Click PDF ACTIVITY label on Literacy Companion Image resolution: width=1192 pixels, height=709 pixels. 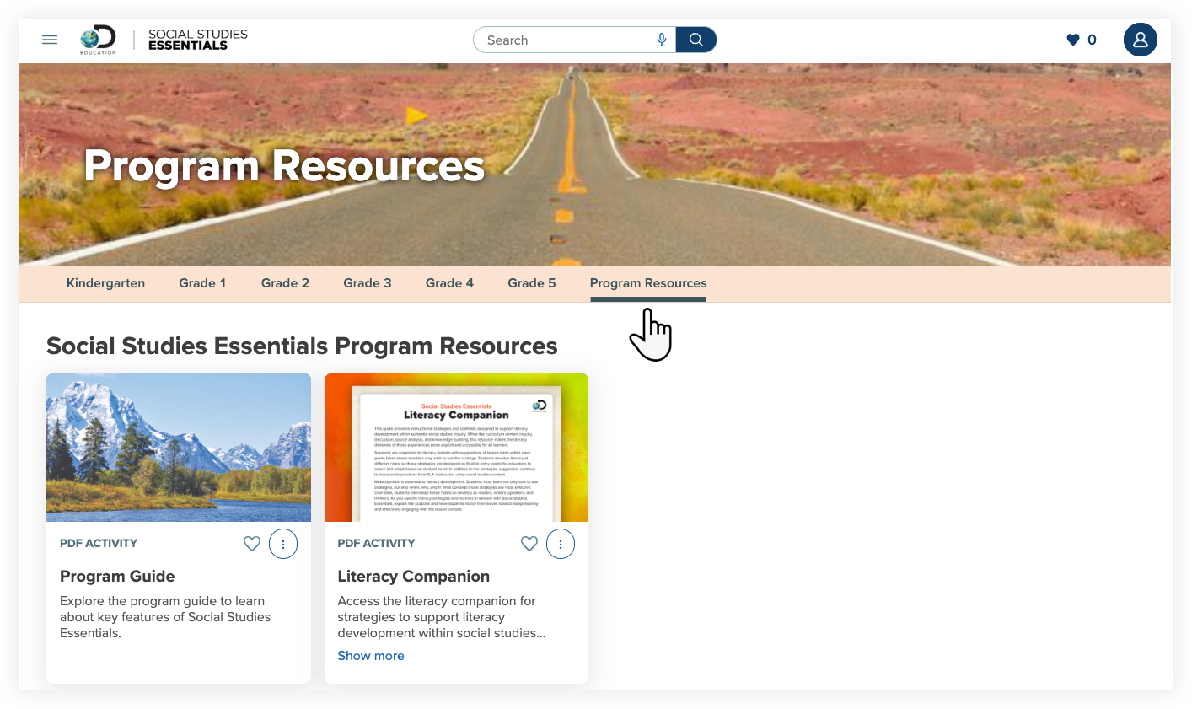pos(376,544)
